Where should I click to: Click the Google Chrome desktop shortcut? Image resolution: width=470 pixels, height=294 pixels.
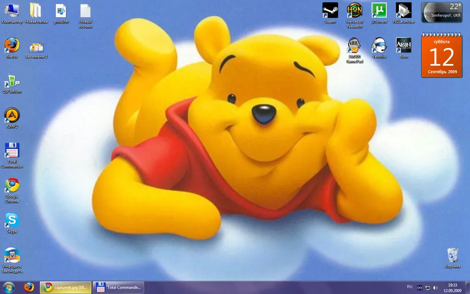[x=12, y=185]
